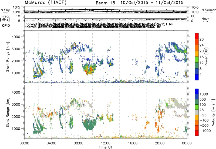Click the strong echo patch near 09:00 in power panel

pos(89,69)
